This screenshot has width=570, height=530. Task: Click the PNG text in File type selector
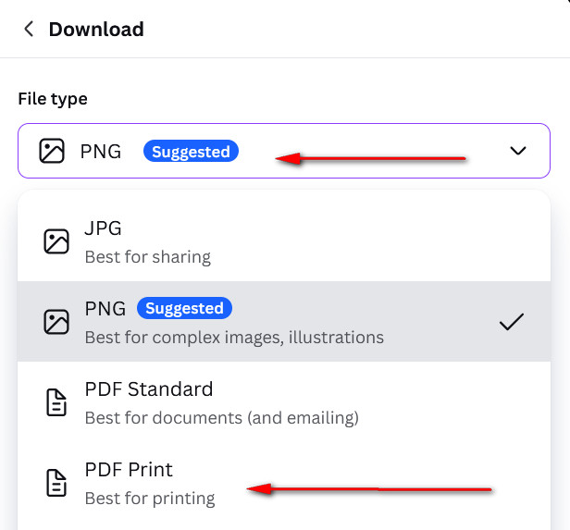coord(101,152)
